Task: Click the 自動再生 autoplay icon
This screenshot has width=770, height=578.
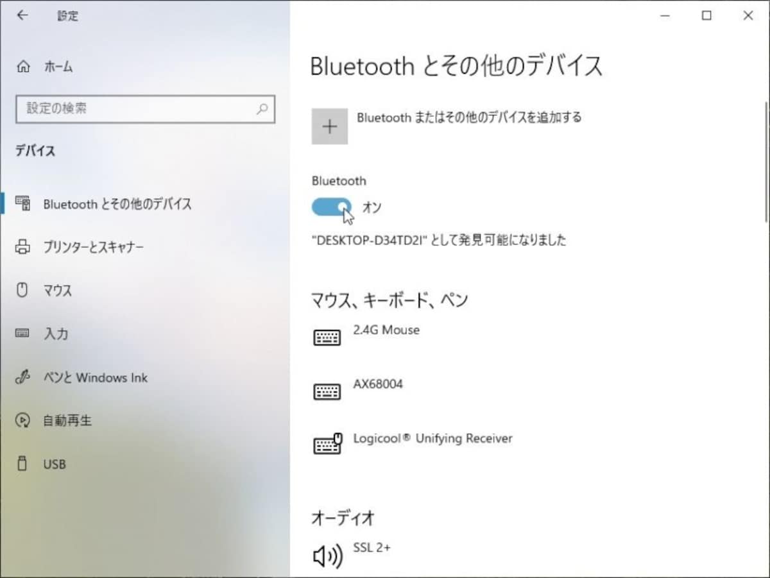Action: tap(22, 420)
